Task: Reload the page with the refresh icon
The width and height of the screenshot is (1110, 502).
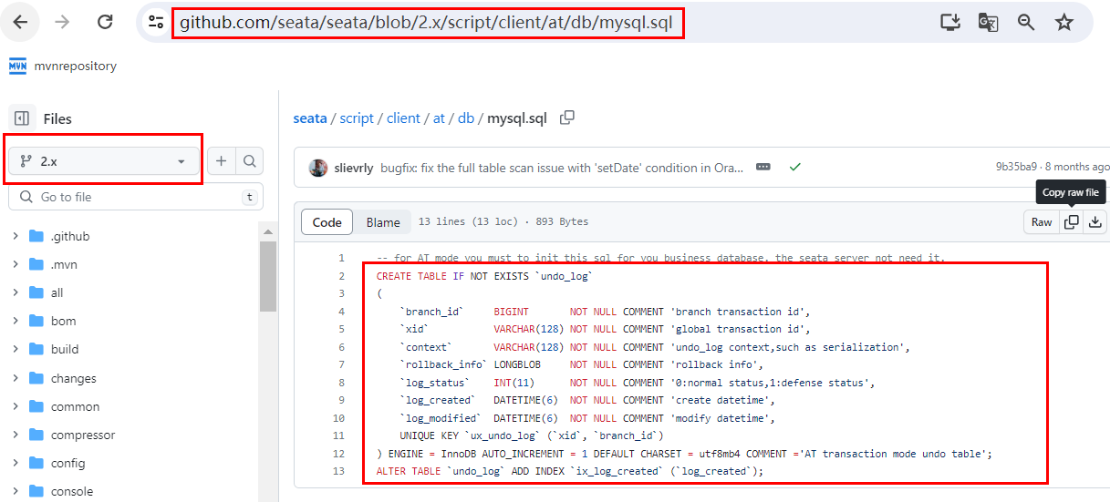Action: pos(105,22)
